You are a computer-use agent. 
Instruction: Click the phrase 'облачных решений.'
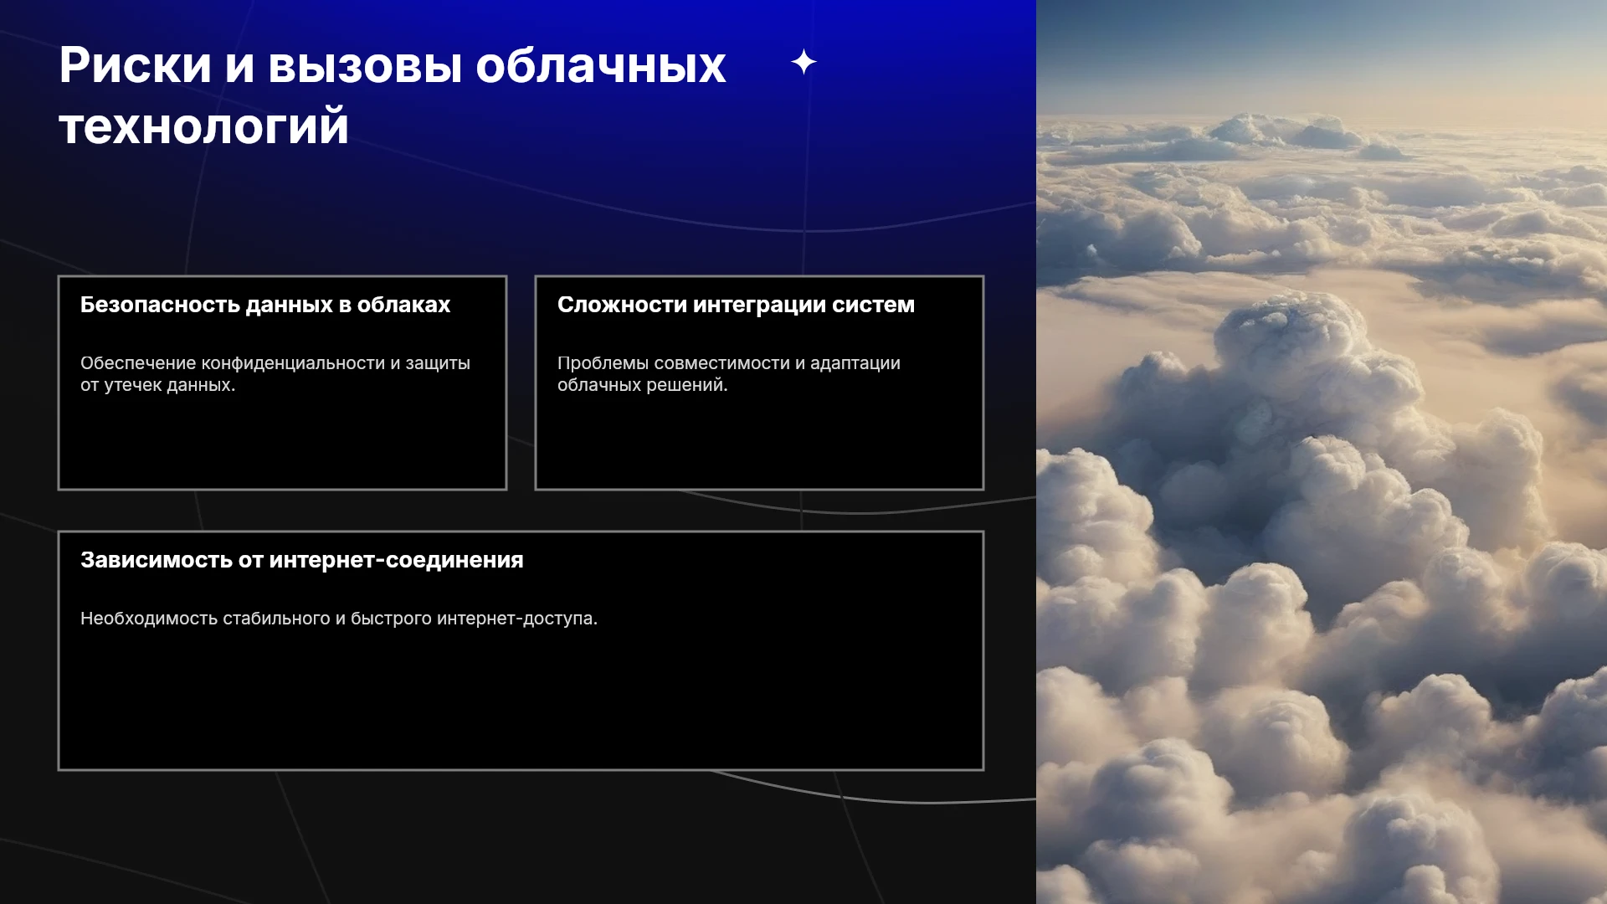643,385
